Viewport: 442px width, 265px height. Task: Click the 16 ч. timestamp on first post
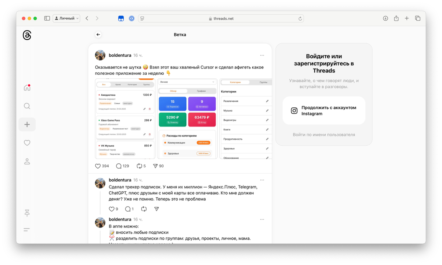tap(138, 56)
